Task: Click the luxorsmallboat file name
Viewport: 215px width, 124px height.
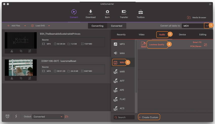Action: point(59,61)
